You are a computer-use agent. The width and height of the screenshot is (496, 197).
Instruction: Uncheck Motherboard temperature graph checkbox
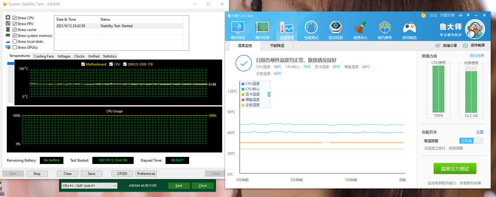click(x=83, y=64)
